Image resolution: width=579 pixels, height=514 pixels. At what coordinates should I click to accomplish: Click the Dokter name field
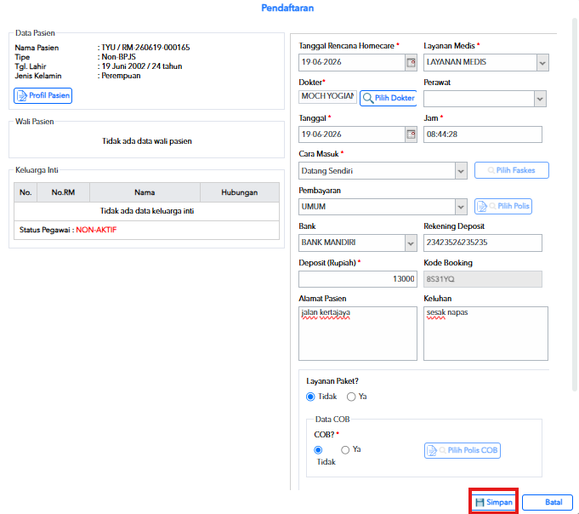coord(327,96)
